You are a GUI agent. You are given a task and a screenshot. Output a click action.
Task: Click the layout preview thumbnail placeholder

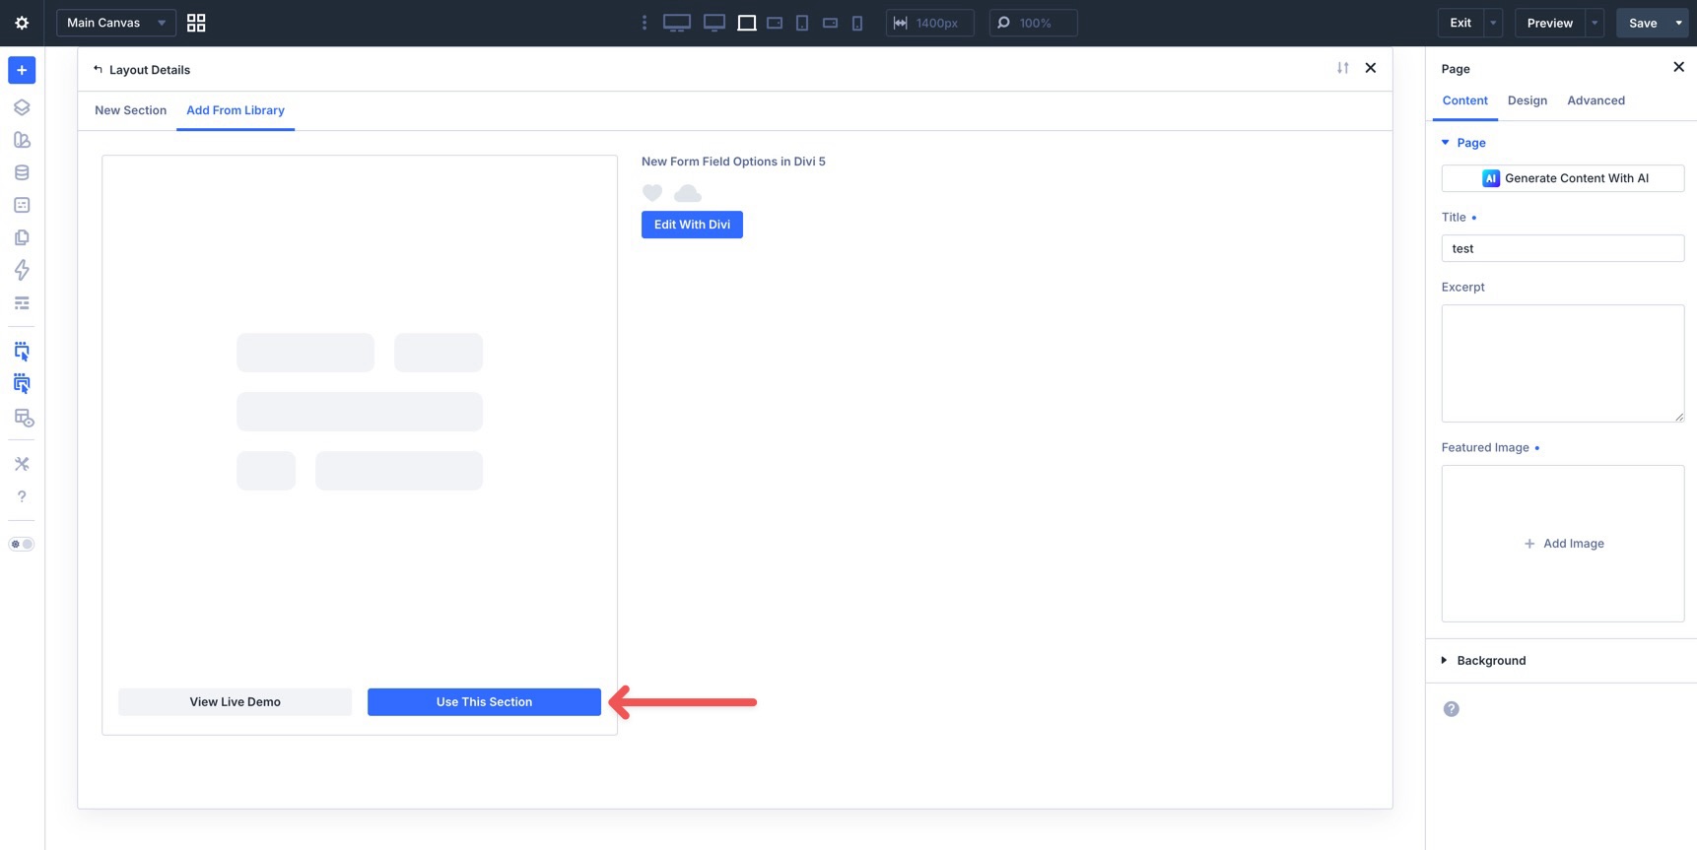(x=360, y=412)
